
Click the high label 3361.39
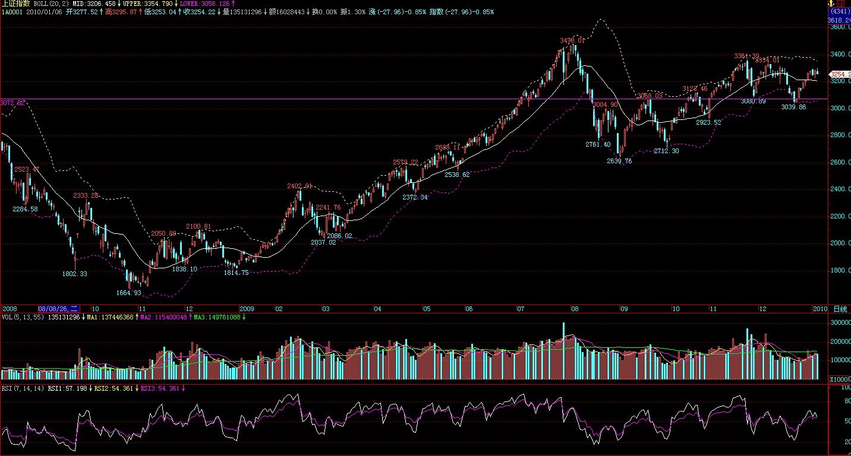tap(747, 56)
